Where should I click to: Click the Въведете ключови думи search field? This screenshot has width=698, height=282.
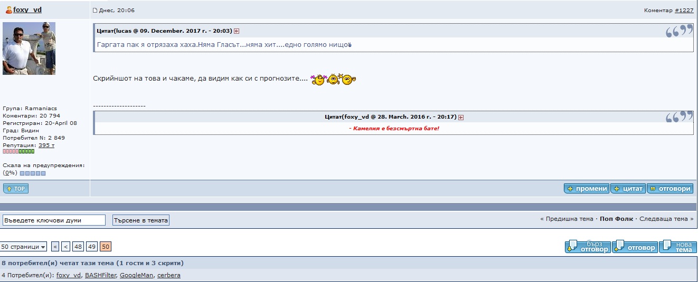point(54,220)
